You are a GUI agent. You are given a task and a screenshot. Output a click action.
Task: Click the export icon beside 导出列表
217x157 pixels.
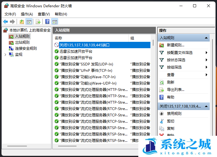click(162, 90)
